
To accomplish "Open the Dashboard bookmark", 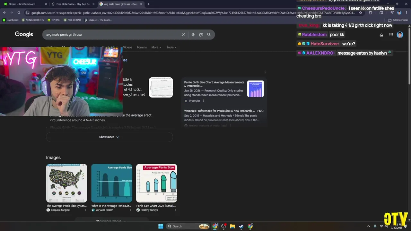I will click(x=10, y=20).
